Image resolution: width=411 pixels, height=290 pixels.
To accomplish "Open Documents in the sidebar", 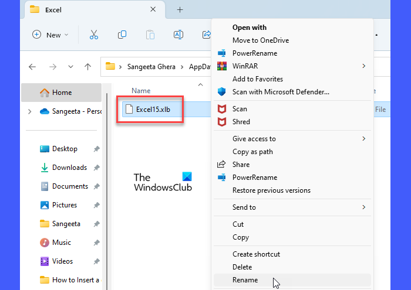I will tap(64, 186).
